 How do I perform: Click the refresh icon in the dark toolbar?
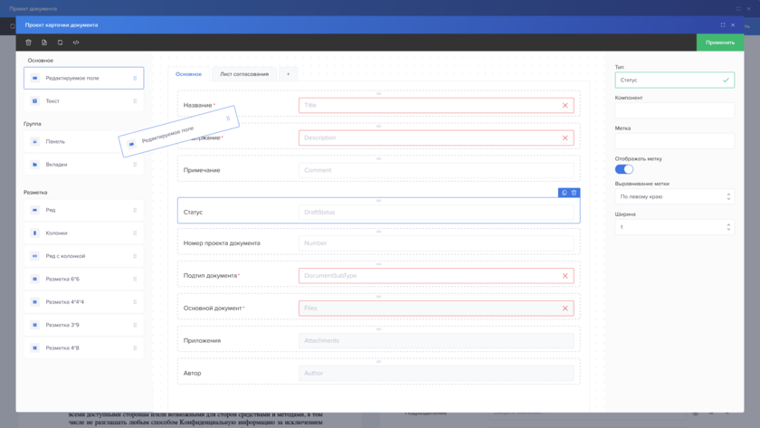pyautogui.click(x=61, y=43)
